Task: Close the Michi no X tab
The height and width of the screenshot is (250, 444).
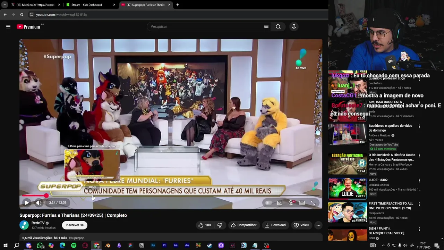Action: coord(59,5)
